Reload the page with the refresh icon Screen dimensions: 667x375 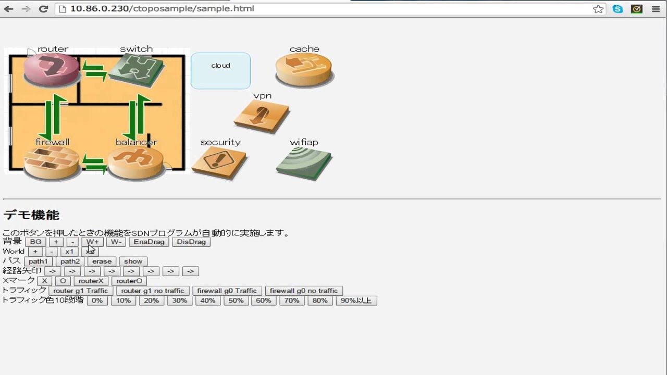43,9
